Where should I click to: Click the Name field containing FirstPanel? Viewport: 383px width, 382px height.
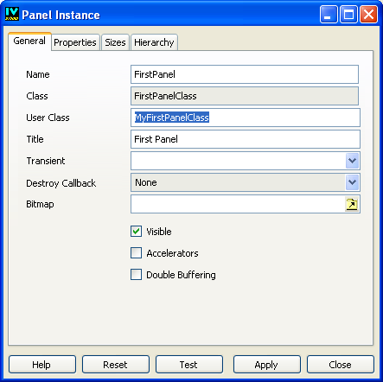click(245, 74)
